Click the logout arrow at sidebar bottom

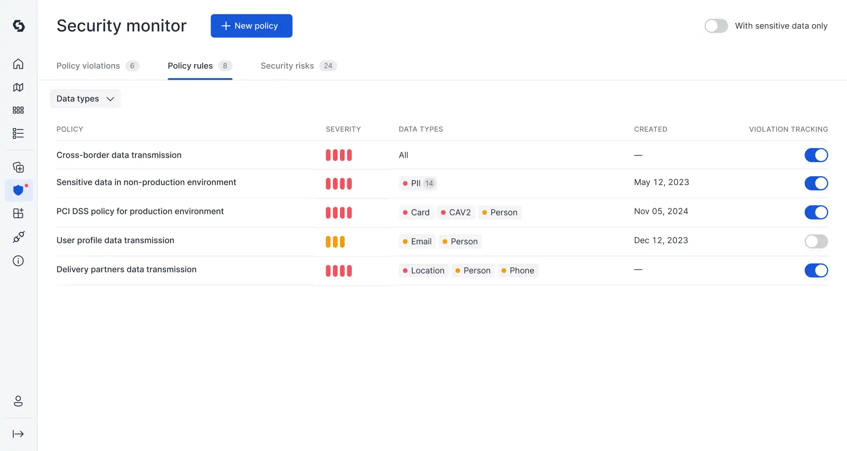[18, 434]
